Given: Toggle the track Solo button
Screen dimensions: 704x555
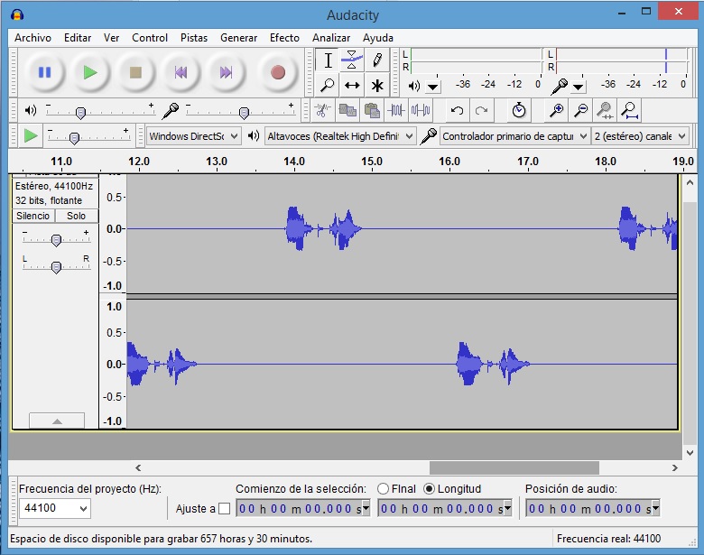Looking at the screenshot, I should point(77,216).
